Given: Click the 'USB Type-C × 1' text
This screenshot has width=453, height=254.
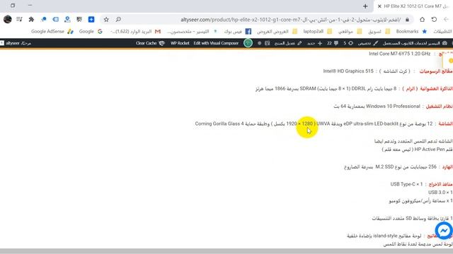Looking at the screenshot, I should point(406,184).
